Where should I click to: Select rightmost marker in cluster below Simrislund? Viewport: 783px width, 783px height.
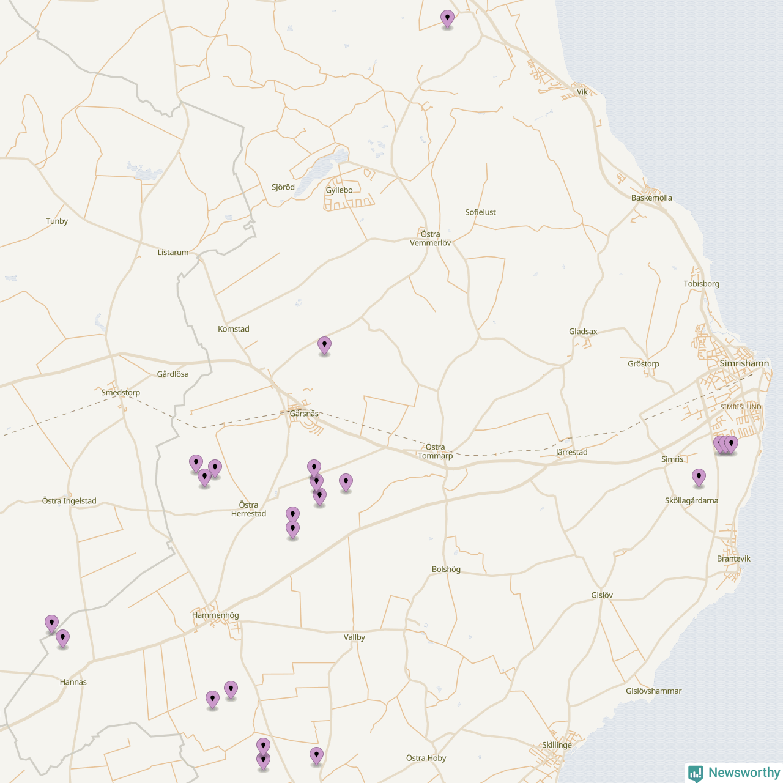731,445
